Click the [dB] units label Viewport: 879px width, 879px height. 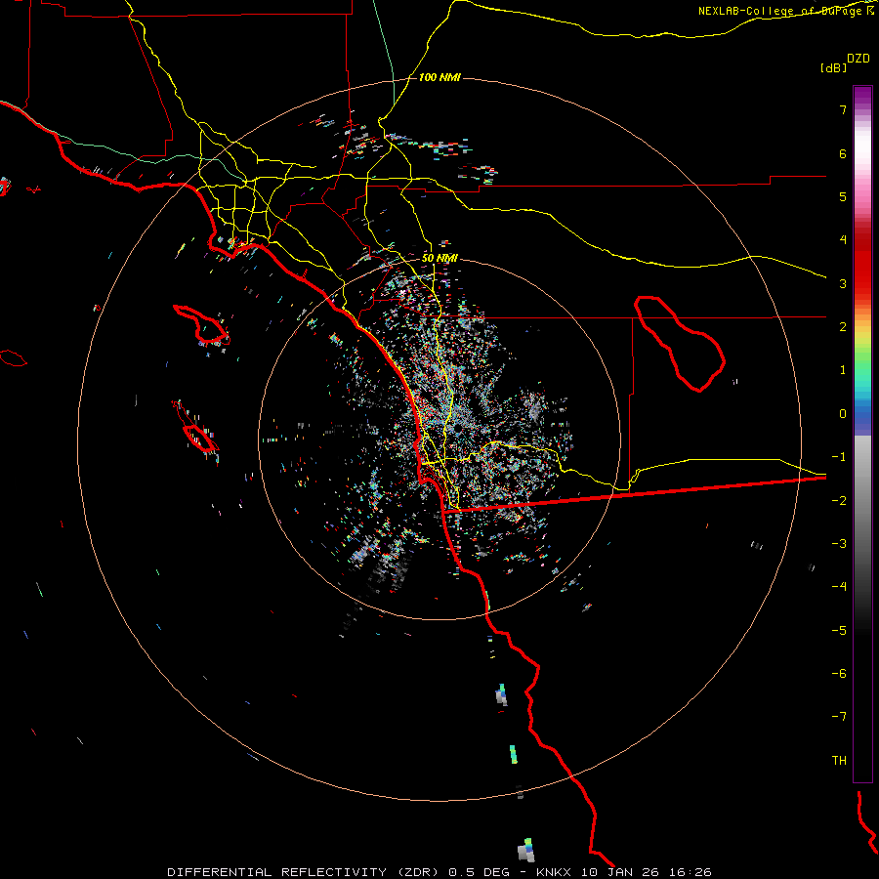pos(833,67)
